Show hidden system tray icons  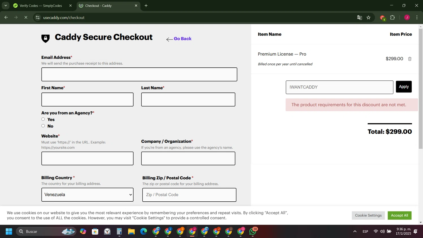coord(355,232)
